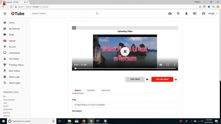The image size is (221, 124).
Task: Switch to the Subtitles tab
Action: [91, 90]
